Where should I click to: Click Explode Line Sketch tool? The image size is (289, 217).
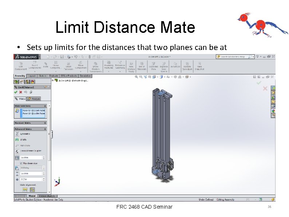[164, 67]
